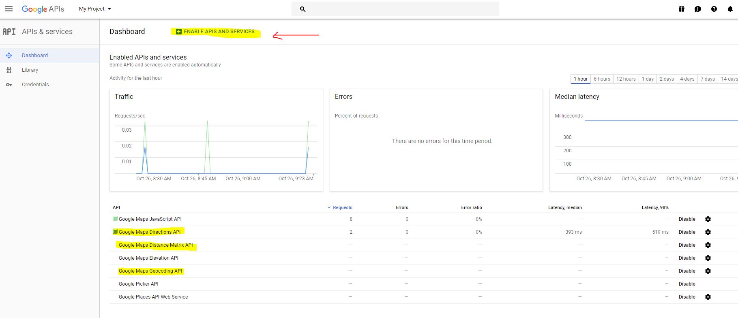Switch to the 7 days time range
The height and width of the screenshot is (318, 738).
708,79
